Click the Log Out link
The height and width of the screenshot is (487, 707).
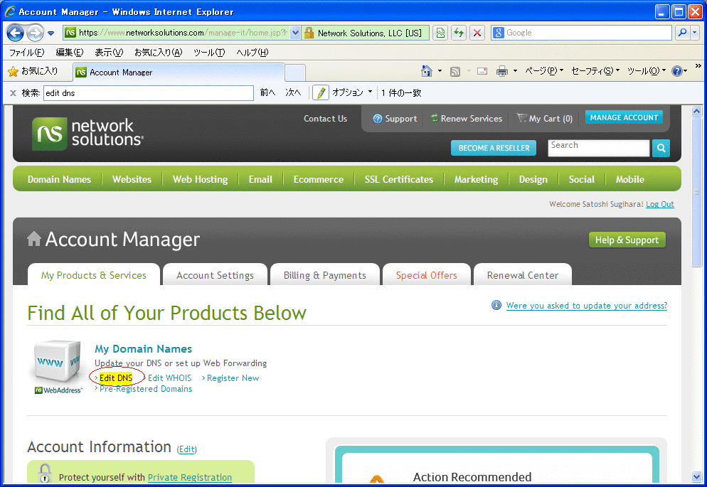pyautogui.click(x=659, y=204)
